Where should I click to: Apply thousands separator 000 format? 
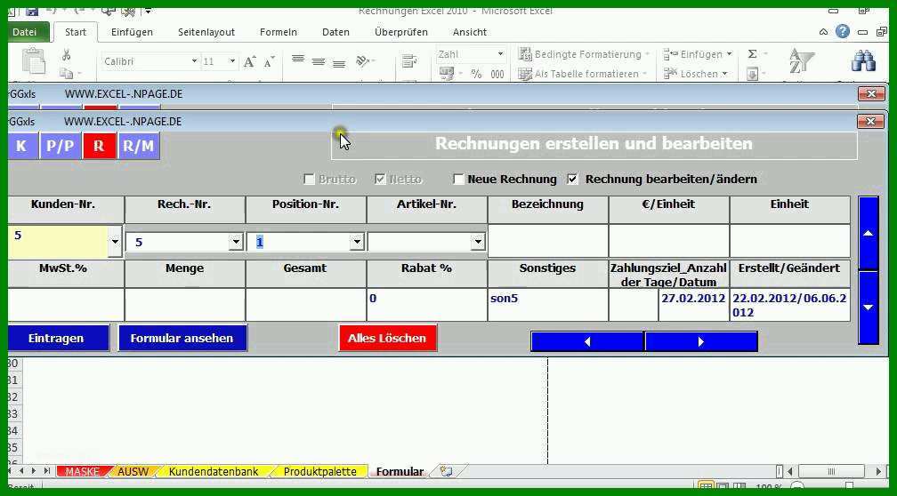pos(497,74)
